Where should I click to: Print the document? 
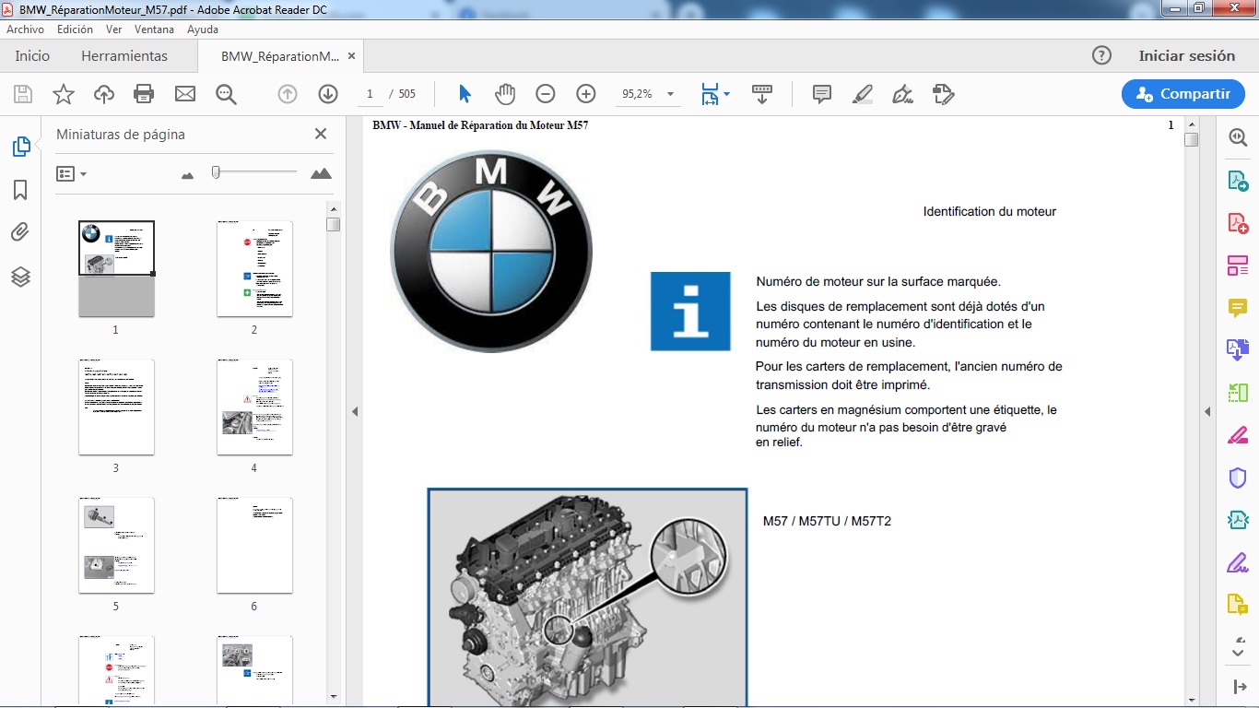click(x=144, y=93)
